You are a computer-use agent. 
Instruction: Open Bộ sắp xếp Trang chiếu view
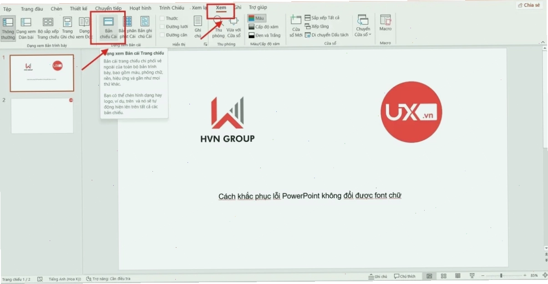click(48, 28)
